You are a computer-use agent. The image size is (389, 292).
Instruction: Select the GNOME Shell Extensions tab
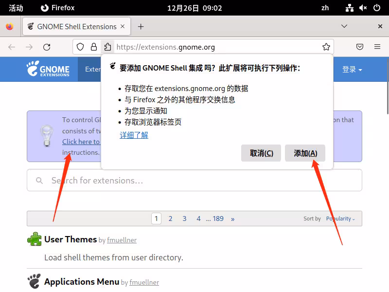(x=76, y=26)
